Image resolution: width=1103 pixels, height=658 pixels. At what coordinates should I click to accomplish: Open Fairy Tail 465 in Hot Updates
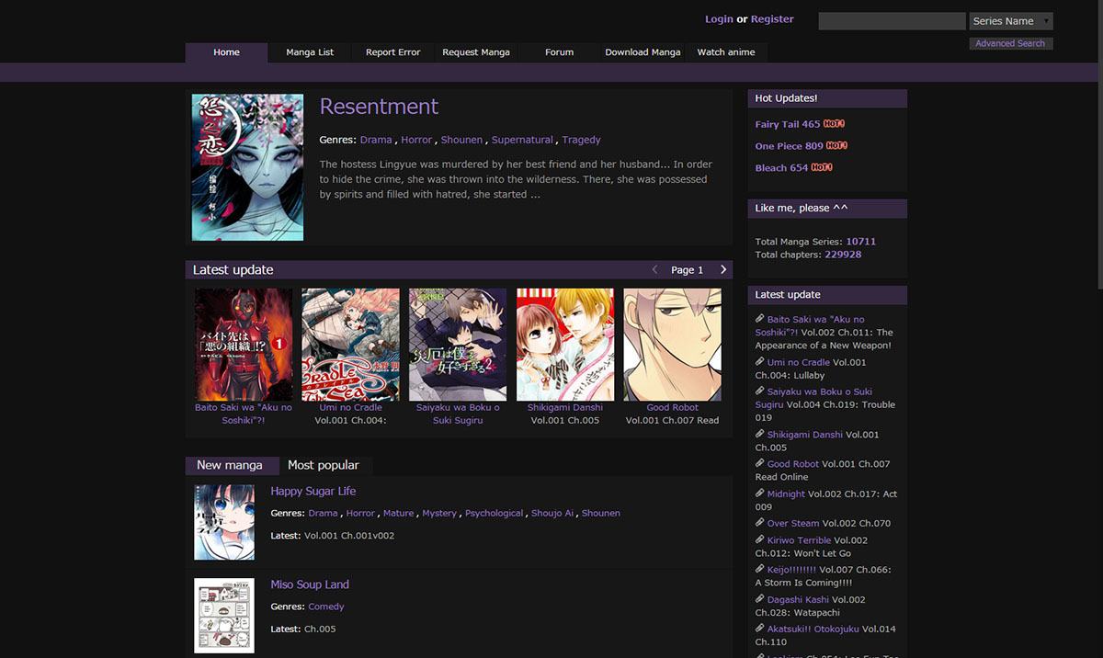point(788,124)
